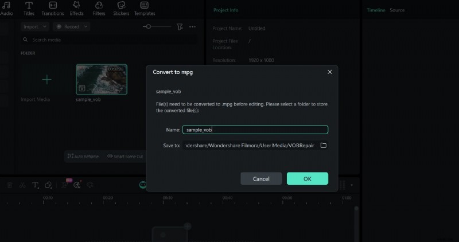Cancel the Convert to mpg dialog
Viewport: 459px width, 242px height.
(x=261, y=178)
